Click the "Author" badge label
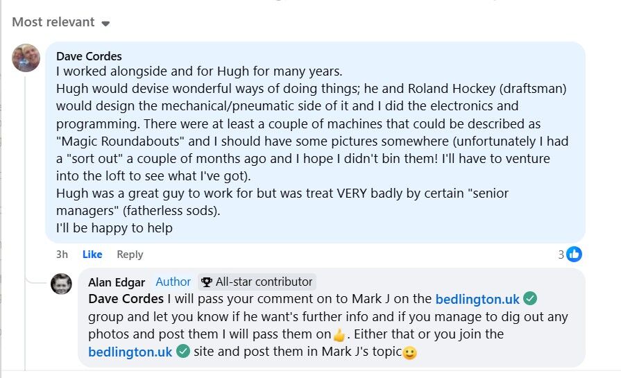The width and height of the screenshot is (621, 378). click(173, 282)
